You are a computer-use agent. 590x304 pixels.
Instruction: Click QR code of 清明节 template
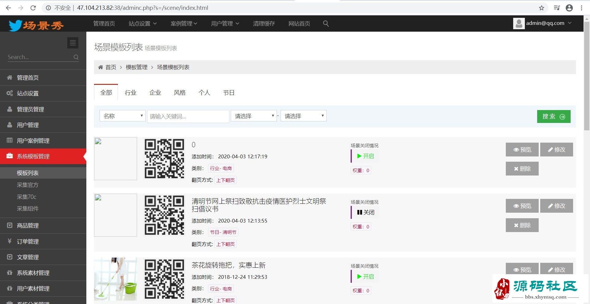point(164,215)
